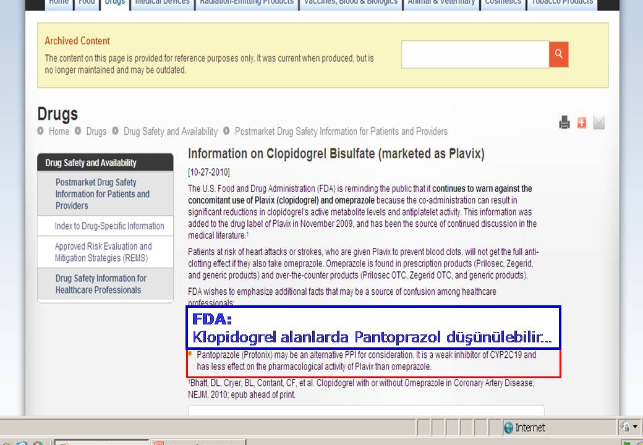Screen dimensions: 643x445
Task: Open Drug Safety Information for Healthcare Professionals
Action: click(101, 284)
